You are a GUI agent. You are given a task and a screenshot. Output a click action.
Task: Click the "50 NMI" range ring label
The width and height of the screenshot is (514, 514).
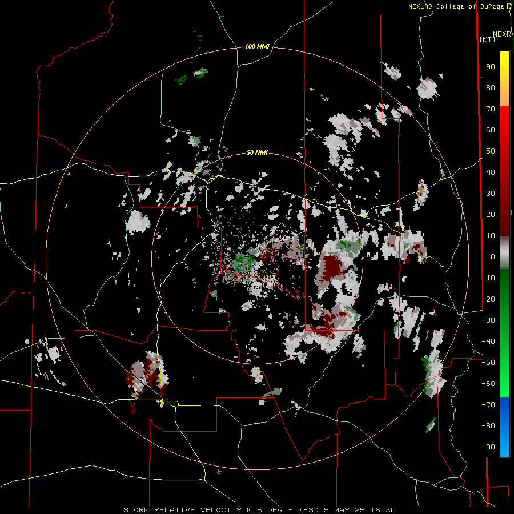point(257,152)
